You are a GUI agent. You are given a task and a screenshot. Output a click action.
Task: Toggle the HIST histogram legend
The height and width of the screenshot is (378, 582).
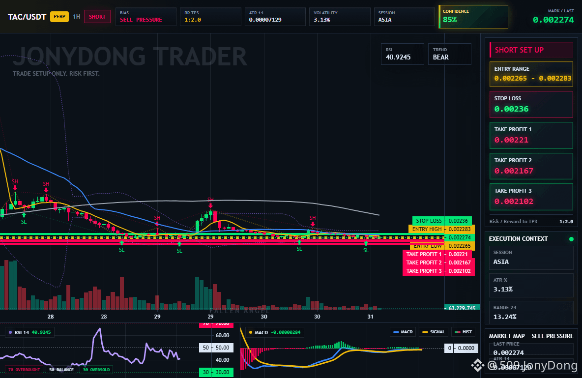(463, 332)
